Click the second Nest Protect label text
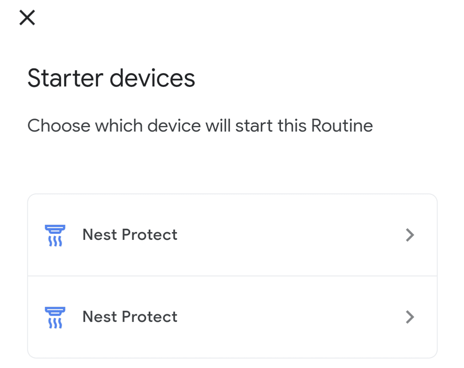464x368 pixels. tap(129, 317)
